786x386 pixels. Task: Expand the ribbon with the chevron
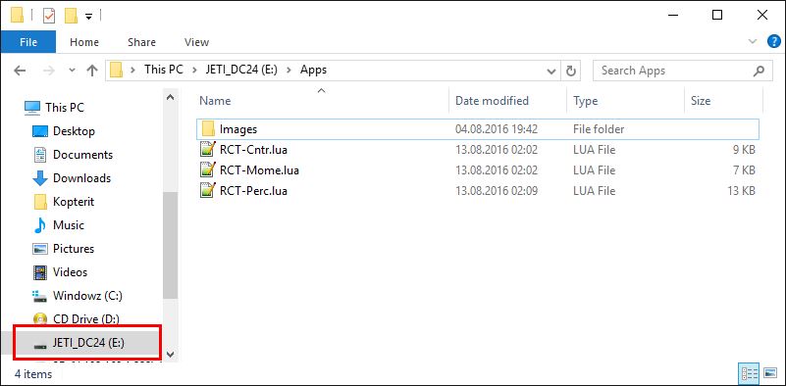(x=753, y=41)
